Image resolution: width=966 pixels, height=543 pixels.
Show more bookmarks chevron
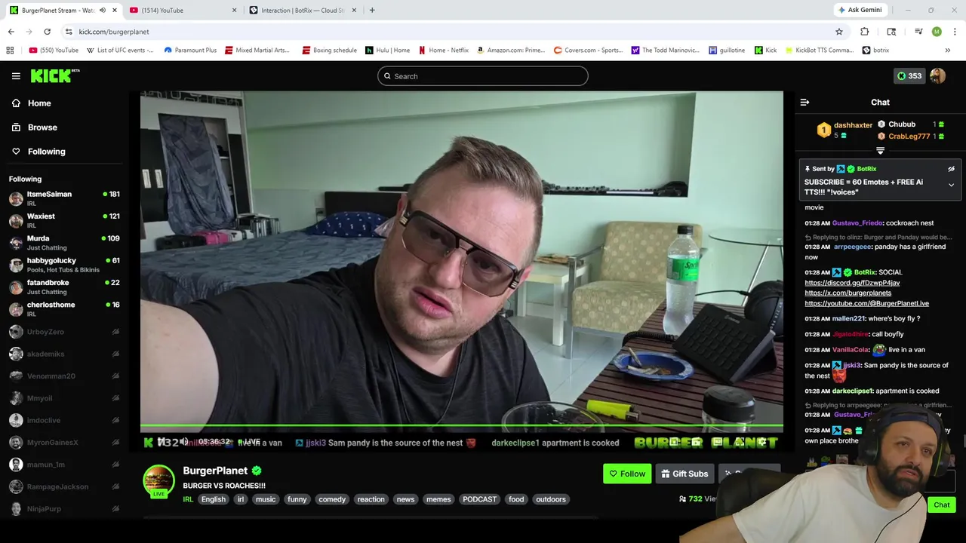click(x=947, y=51)
